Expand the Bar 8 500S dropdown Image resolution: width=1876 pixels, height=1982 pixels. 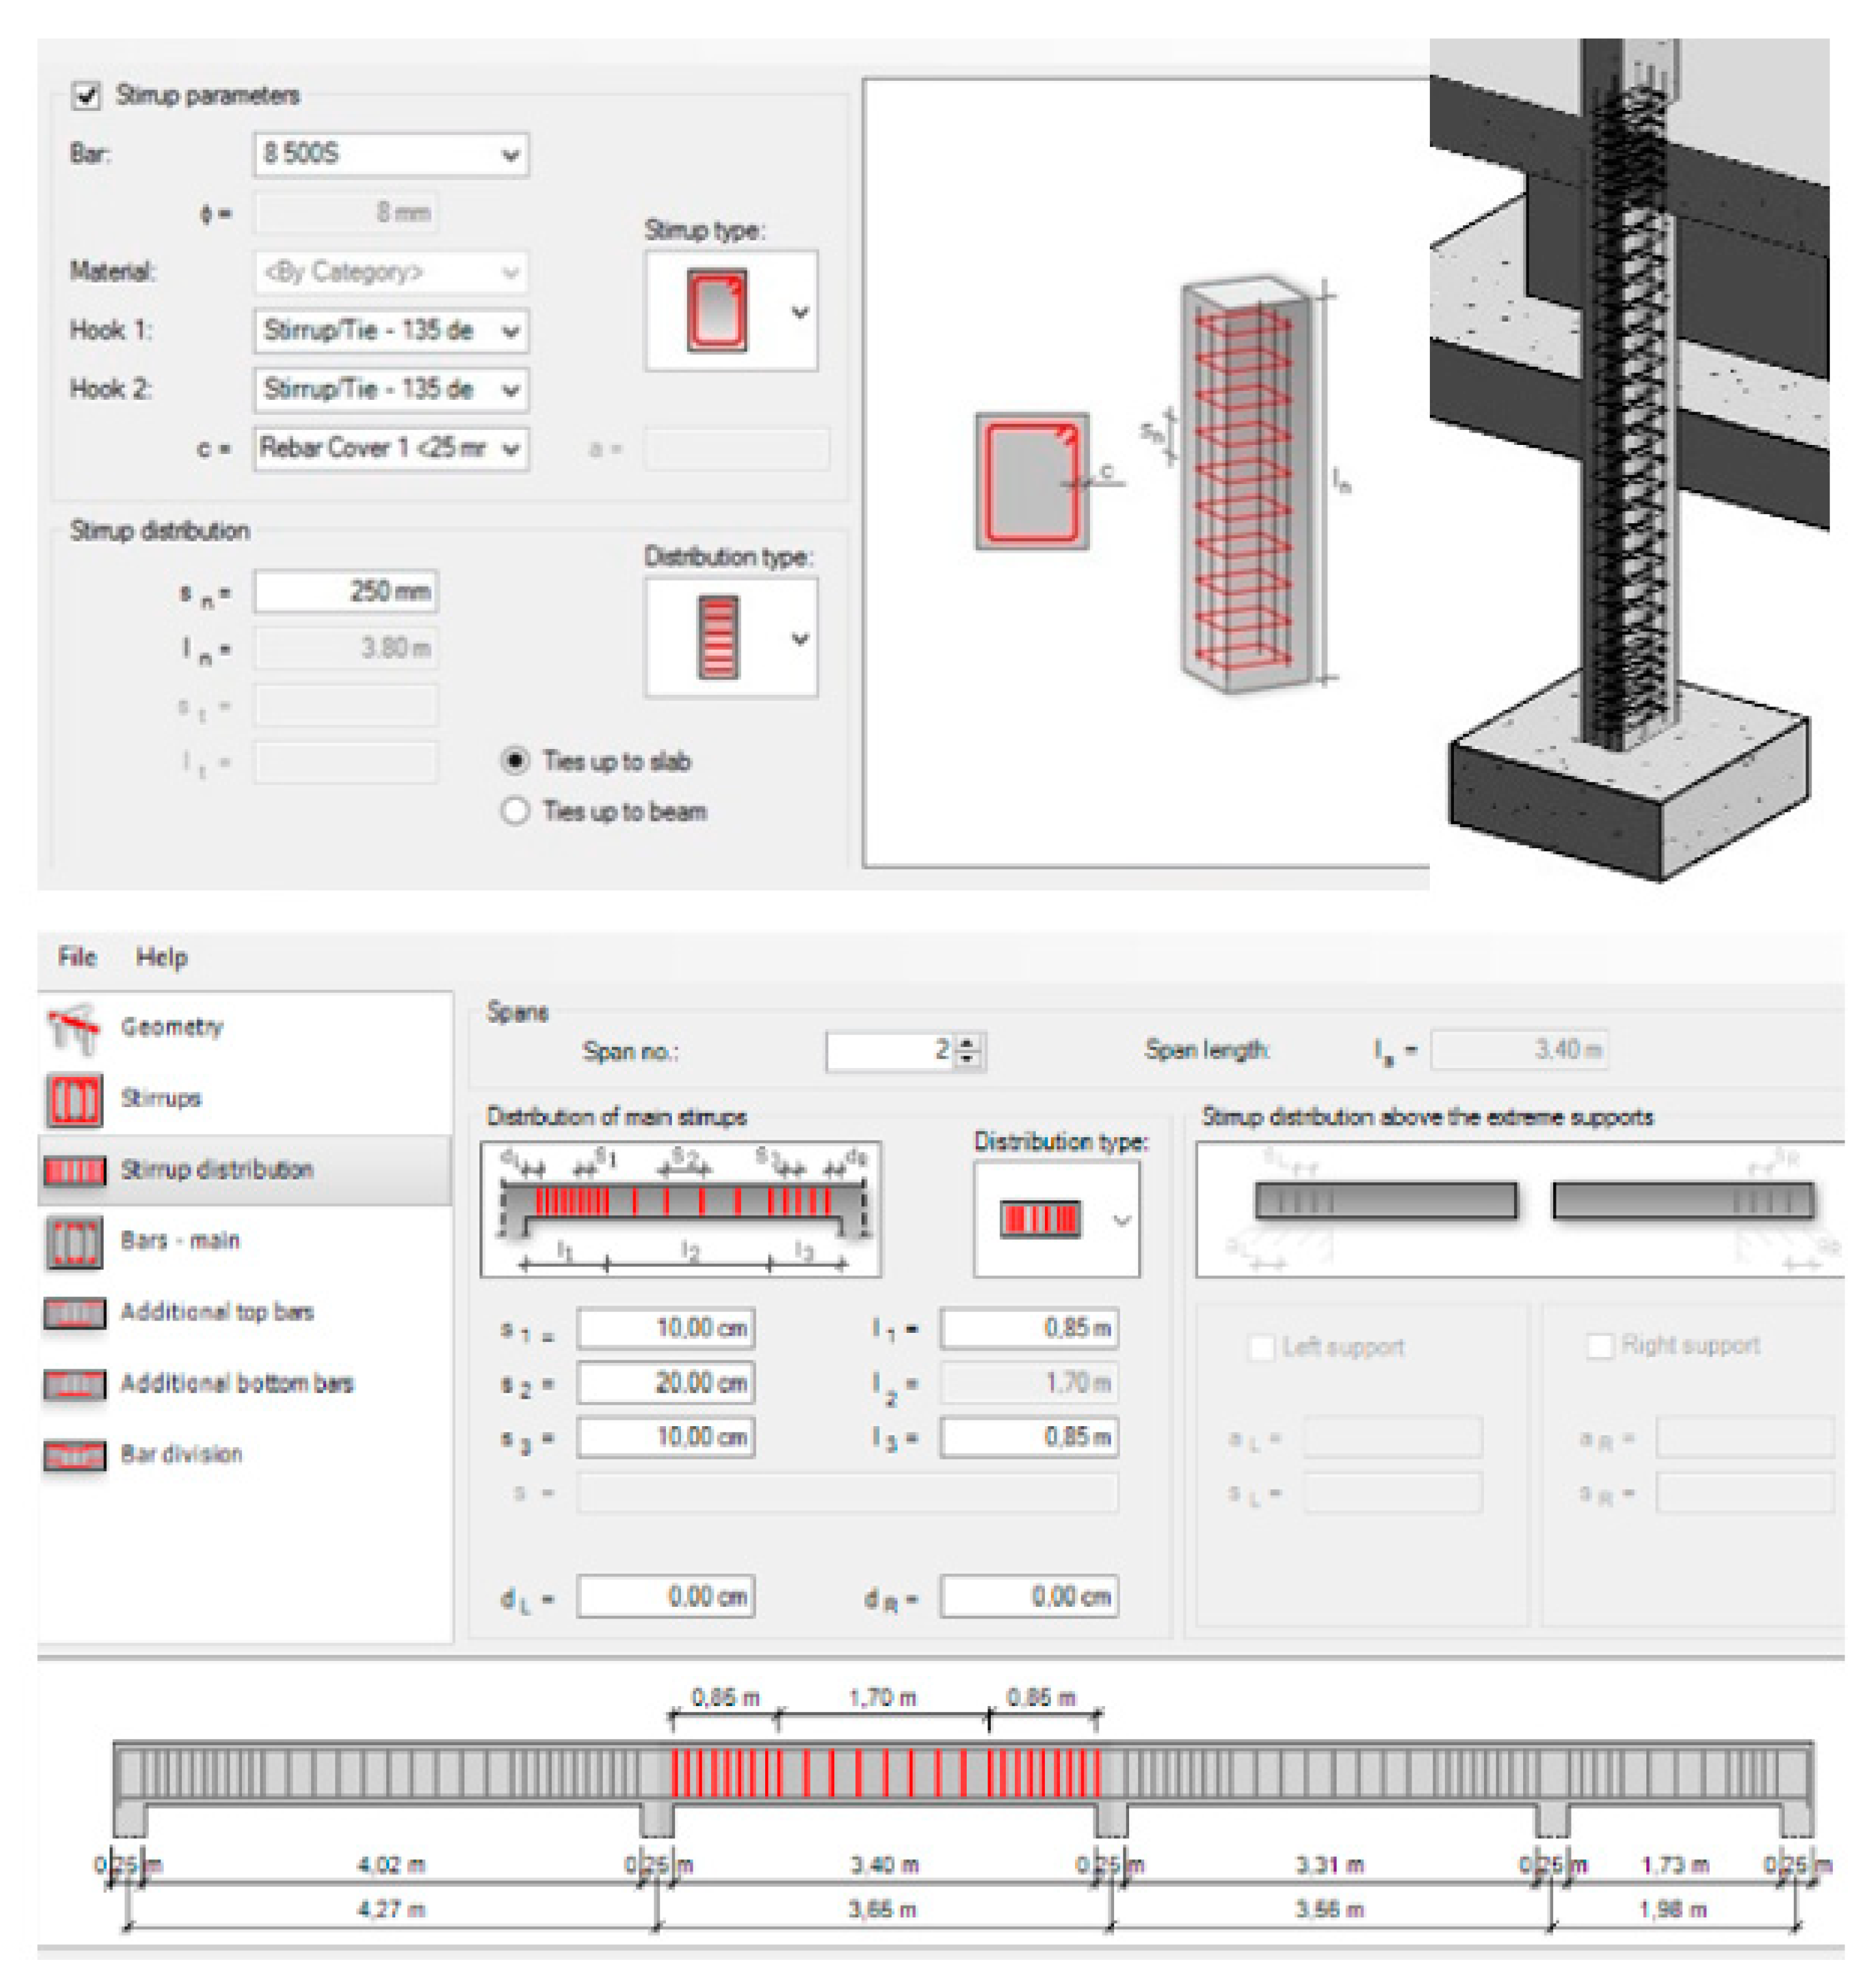coord(510,155)
